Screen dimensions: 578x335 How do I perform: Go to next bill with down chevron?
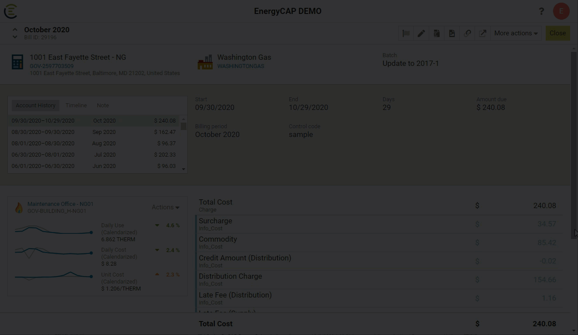(15, 37)
